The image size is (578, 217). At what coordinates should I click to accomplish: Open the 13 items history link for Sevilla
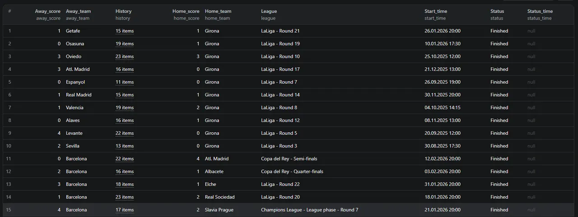point(125,146)
